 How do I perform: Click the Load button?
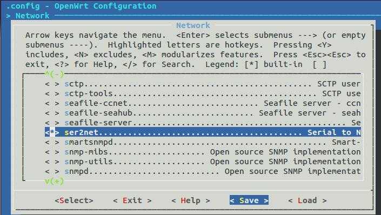tap(308, 200)
